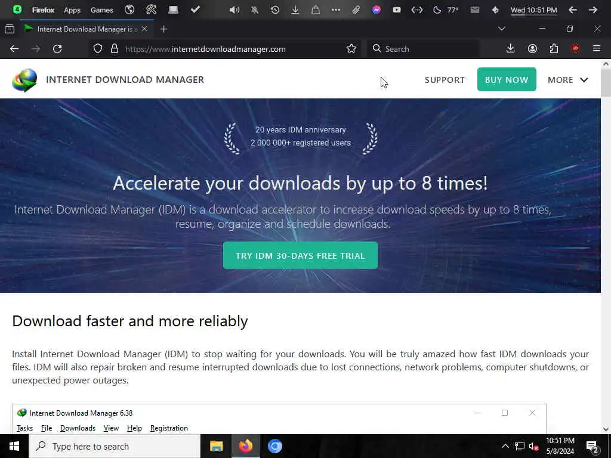
Task: Click the right arrow in top bar
Action: 593,10
